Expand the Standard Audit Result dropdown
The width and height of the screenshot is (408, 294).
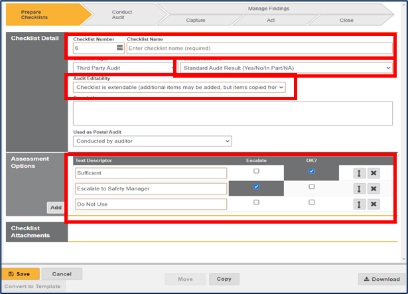pyautogui.click(x=285, y=68)
